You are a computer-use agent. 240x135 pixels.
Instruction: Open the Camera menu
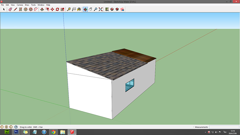pos(20,5)
